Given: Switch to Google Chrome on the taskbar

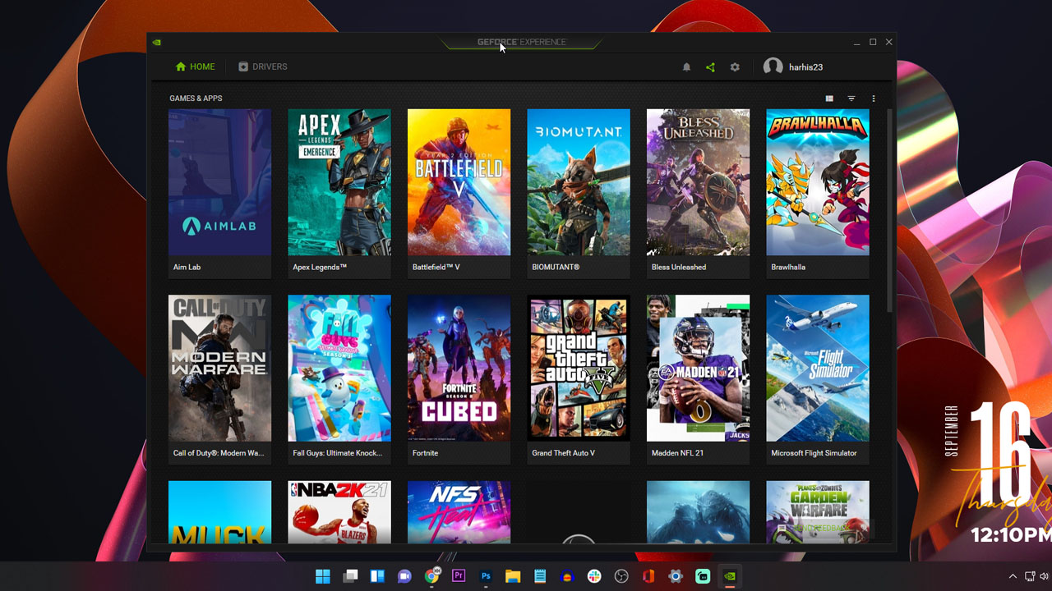Looking at the screenshot, I should click(x=431, y=576).
